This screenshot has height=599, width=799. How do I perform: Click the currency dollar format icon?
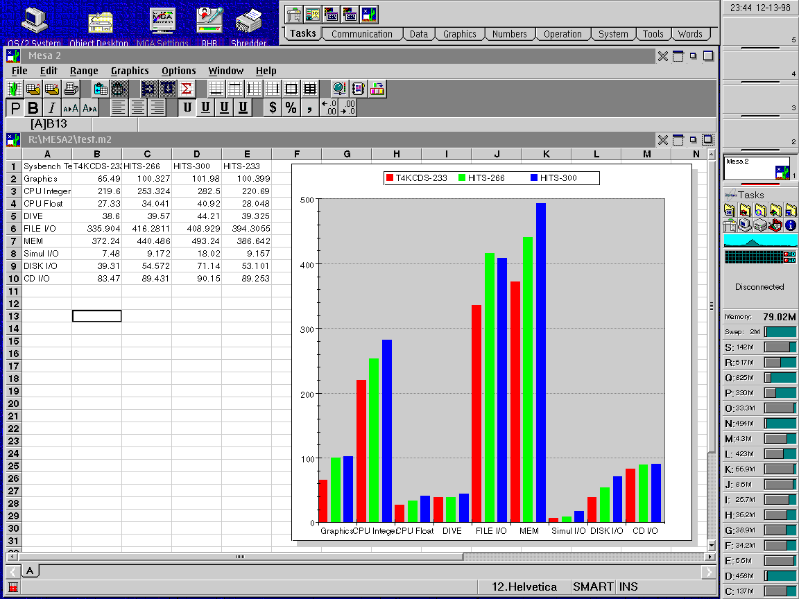273,107
